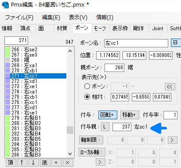
Task: Open the ファイル(F) menu
Action: click(x=19, y=18)
